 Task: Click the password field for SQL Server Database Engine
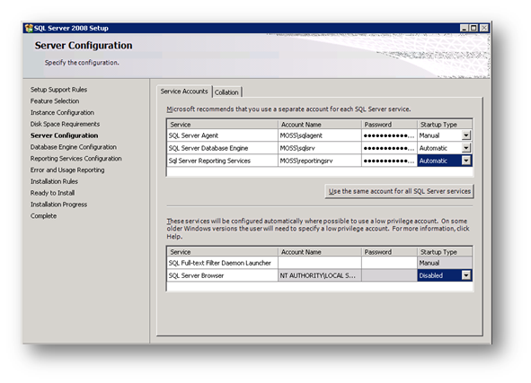[x=389, y=148]
